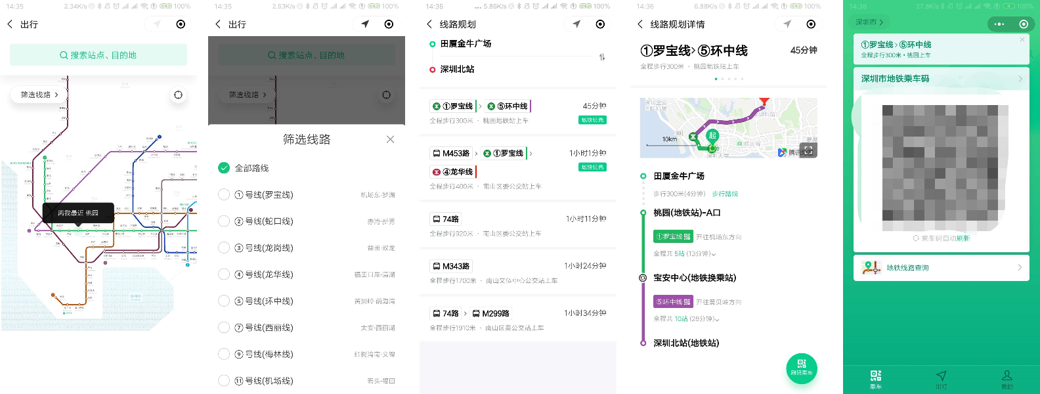Go back from the 出行 metro map screen
The height and width of the screenshot is (394, 1040).
[x=10, y=24]
